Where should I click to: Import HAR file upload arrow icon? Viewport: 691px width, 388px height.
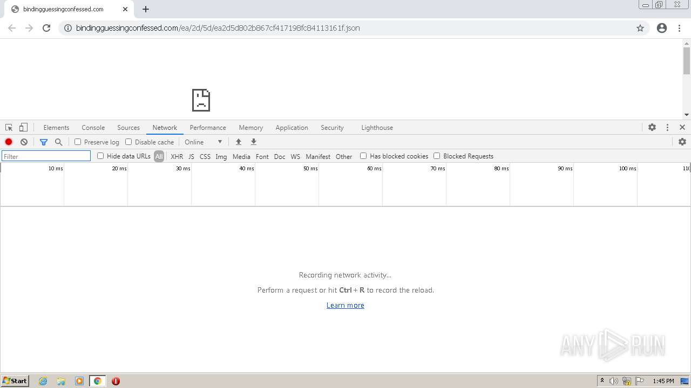tap(239, 142)
